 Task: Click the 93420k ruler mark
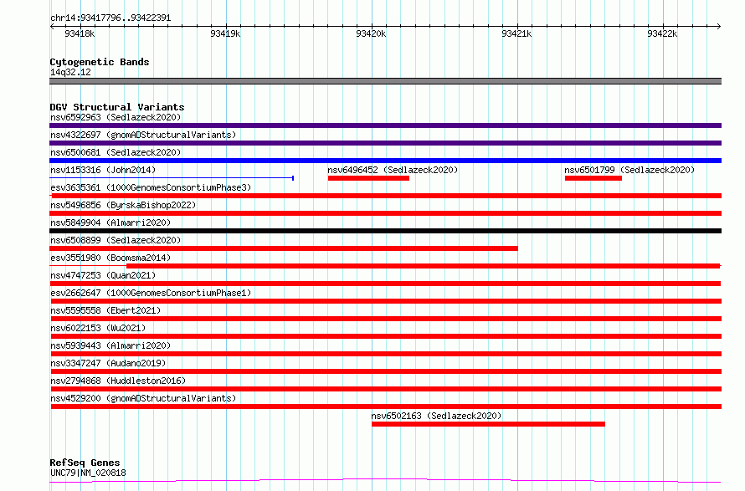point(371,33)
